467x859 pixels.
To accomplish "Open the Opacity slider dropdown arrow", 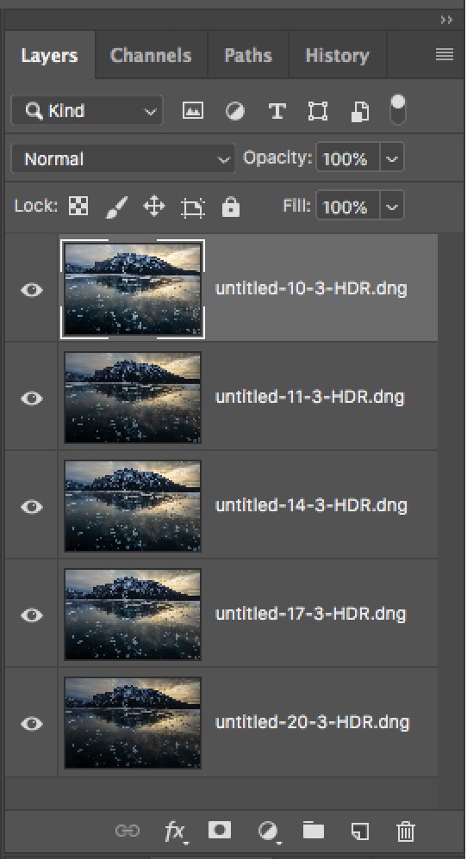I will (391, 159).
